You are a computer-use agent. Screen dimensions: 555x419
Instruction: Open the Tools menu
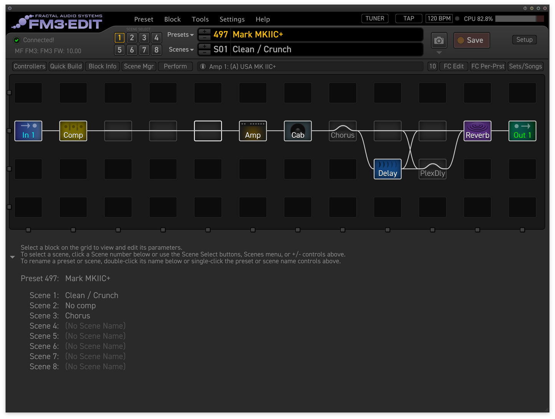(200, 19)
